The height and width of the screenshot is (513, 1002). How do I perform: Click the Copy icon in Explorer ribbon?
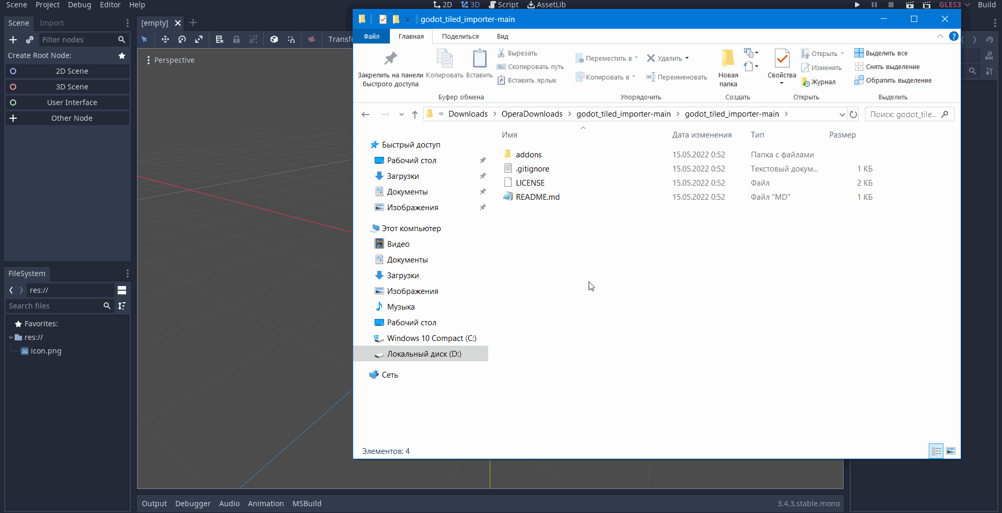pos(445,59)
